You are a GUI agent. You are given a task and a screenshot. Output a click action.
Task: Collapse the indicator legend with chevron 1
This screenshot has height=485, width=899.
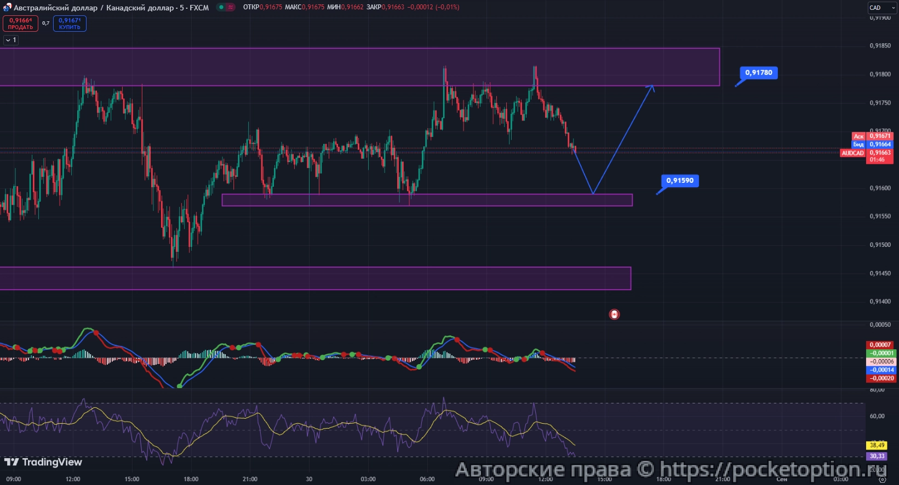(x=11, y=40)
